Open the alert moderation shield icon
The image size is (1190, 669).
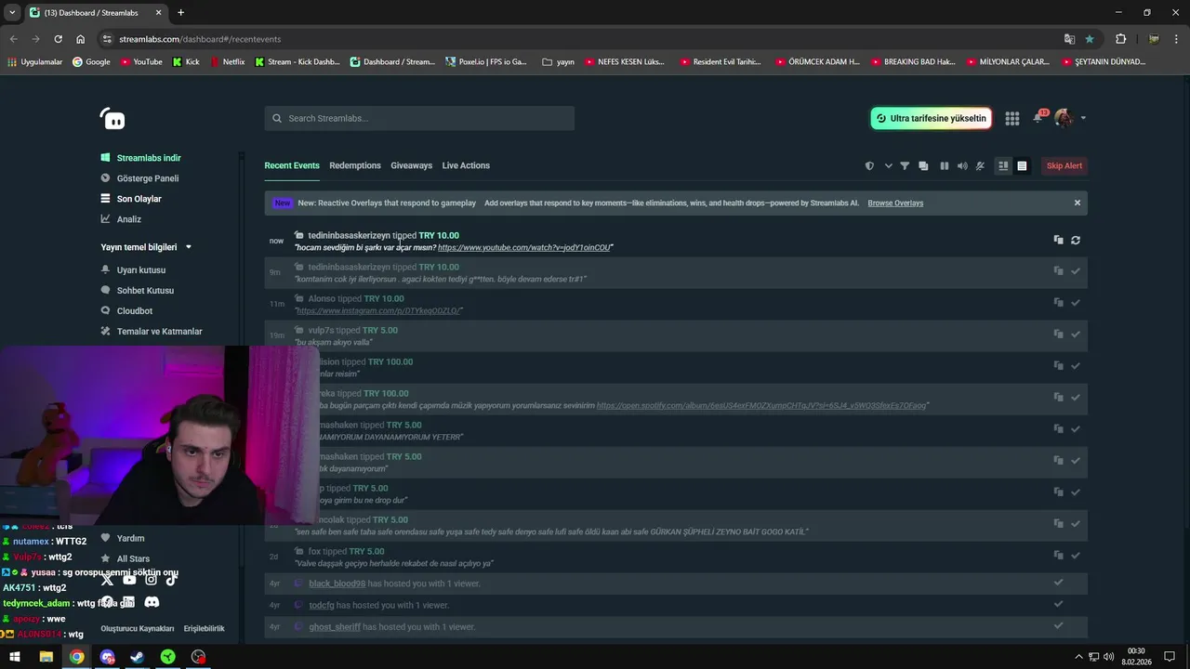click(869, 166)
